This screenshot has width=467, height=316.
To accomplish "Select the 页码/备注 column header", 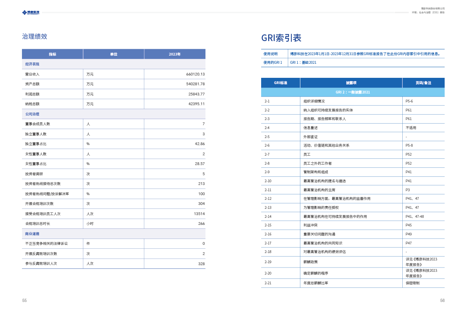I will pyautogui.click(x=423, y=83).
